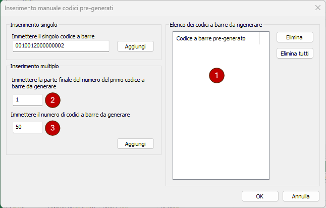326x208 pixels.
Task: Click the dialog title 'Inserimento manuale codici pre-generati'
Action: pos(66,8)
